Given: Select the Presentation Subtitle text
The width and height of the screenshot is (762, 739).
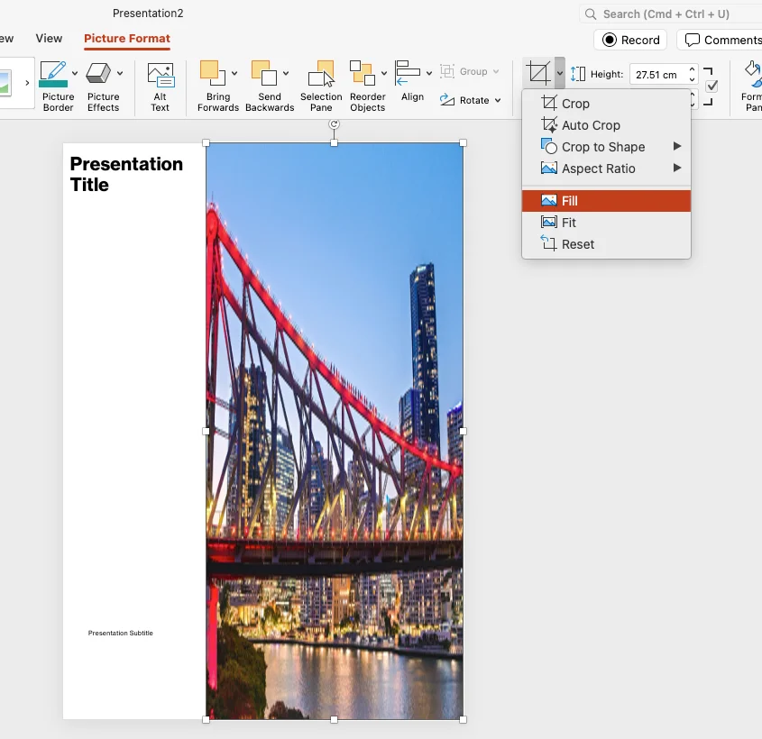Looking at the screenshot, I should (121, 633).
